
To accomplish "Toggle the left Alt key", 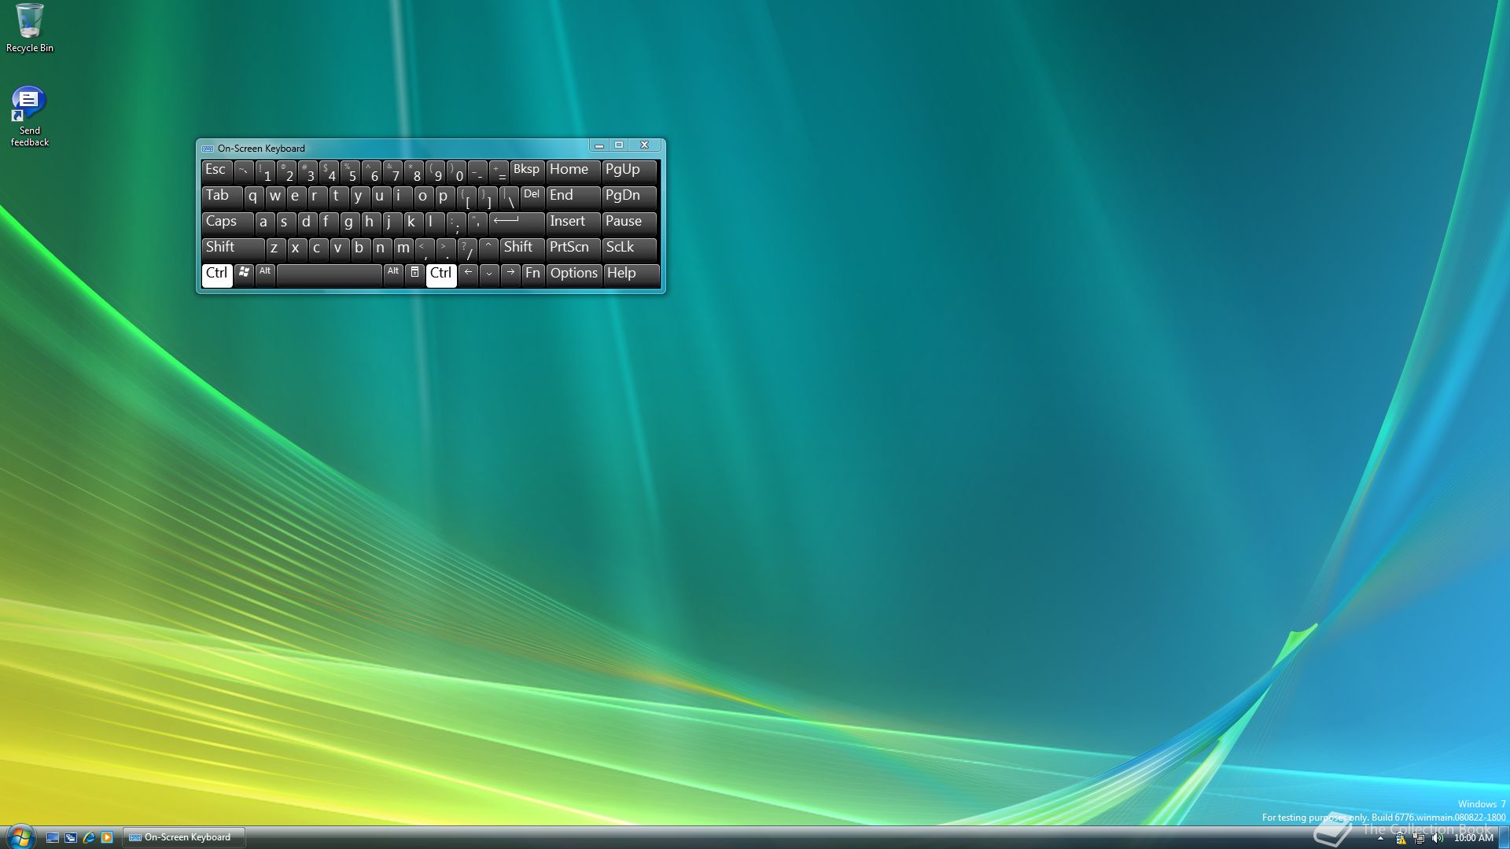I will tap(265, 275).
